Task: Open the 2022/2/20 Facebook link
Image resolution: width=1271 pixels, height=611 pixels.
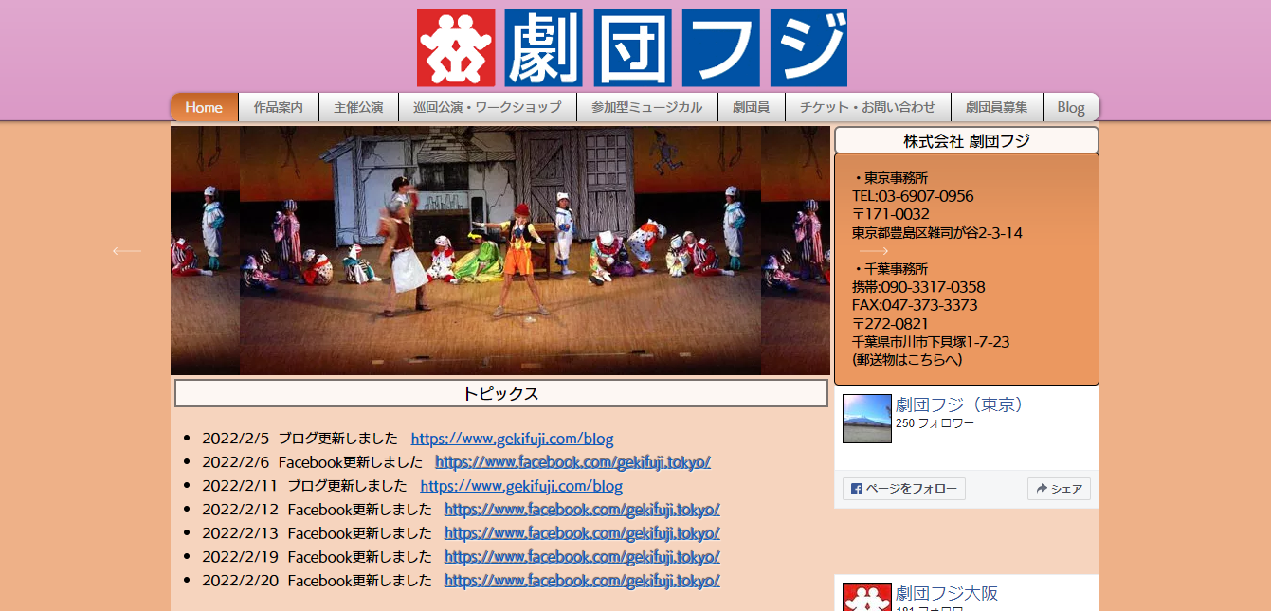Action: pos(581,581)
